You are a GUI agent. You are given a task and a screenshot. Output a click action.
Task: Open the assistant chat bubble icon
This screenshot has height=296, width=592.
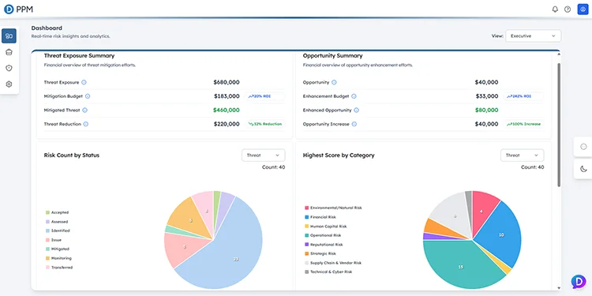coord(579,282)
